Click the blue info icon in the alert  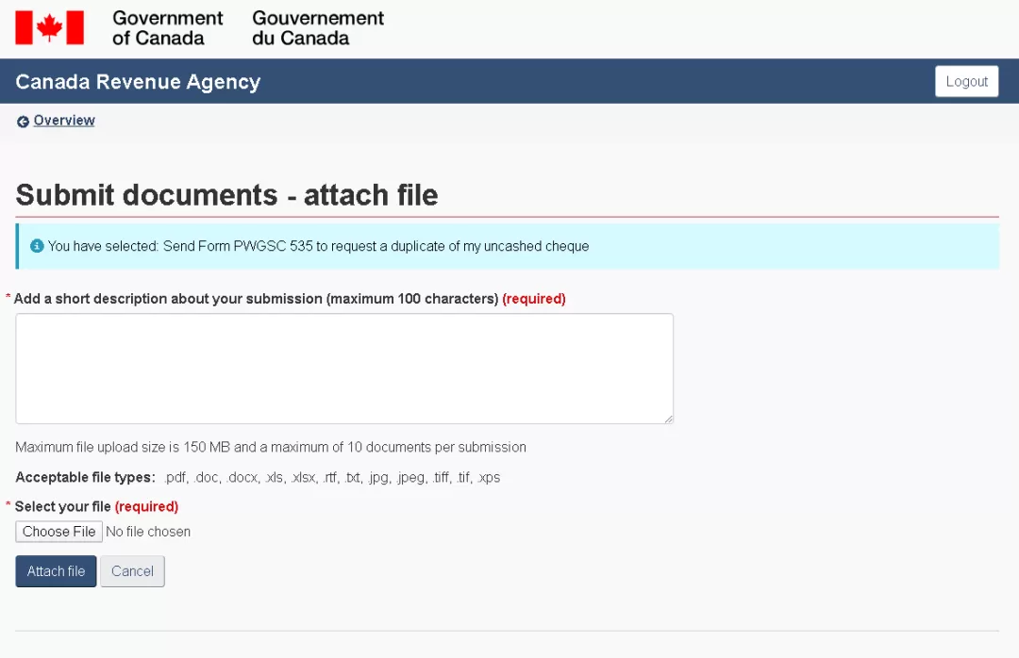(37, 245)
